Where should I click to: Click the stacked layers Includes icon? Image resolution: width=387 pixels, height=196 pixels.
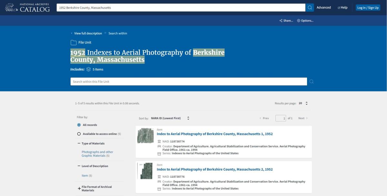(x=89, y=69)
